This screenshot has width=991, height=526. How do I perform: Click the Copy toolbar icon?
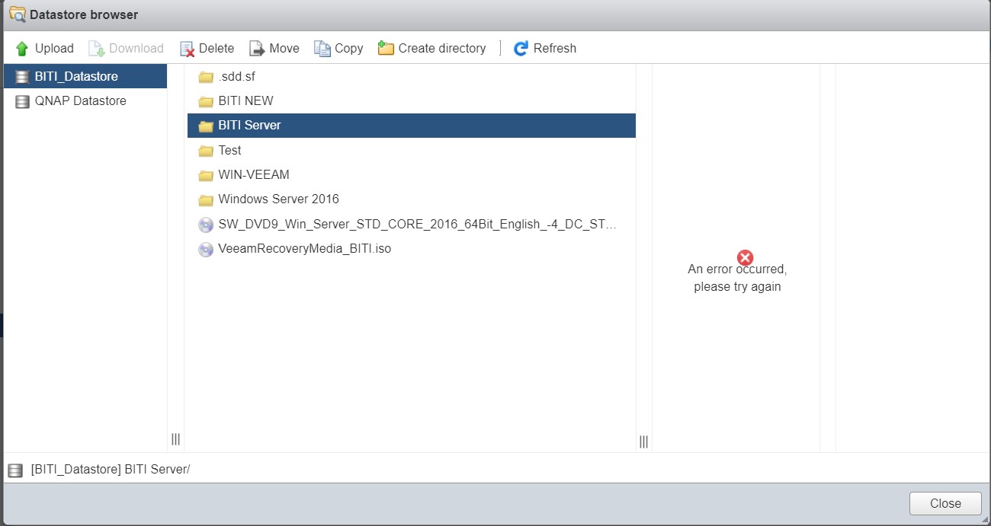[322, 49]
